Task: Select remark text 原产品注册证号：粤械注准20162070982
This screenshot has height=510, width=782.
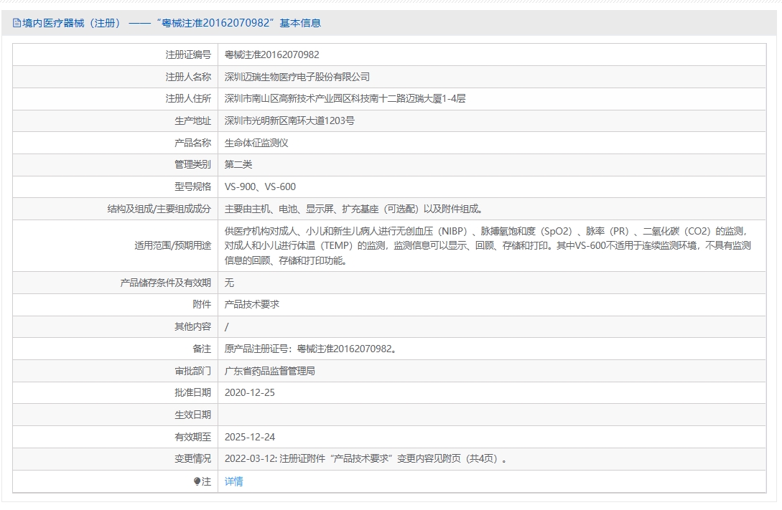Action: 310,349
